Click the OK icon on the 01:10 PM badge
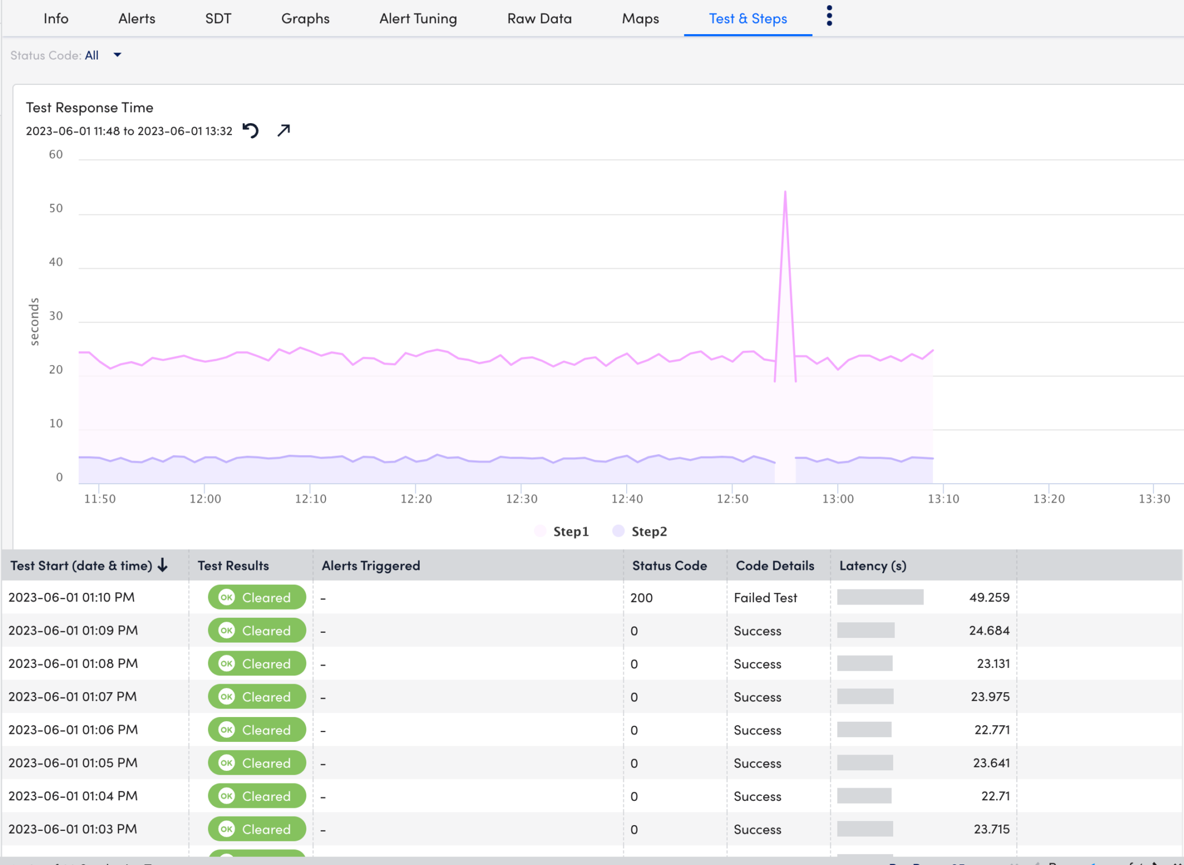Screen dimensions: 1184x865 227,597
